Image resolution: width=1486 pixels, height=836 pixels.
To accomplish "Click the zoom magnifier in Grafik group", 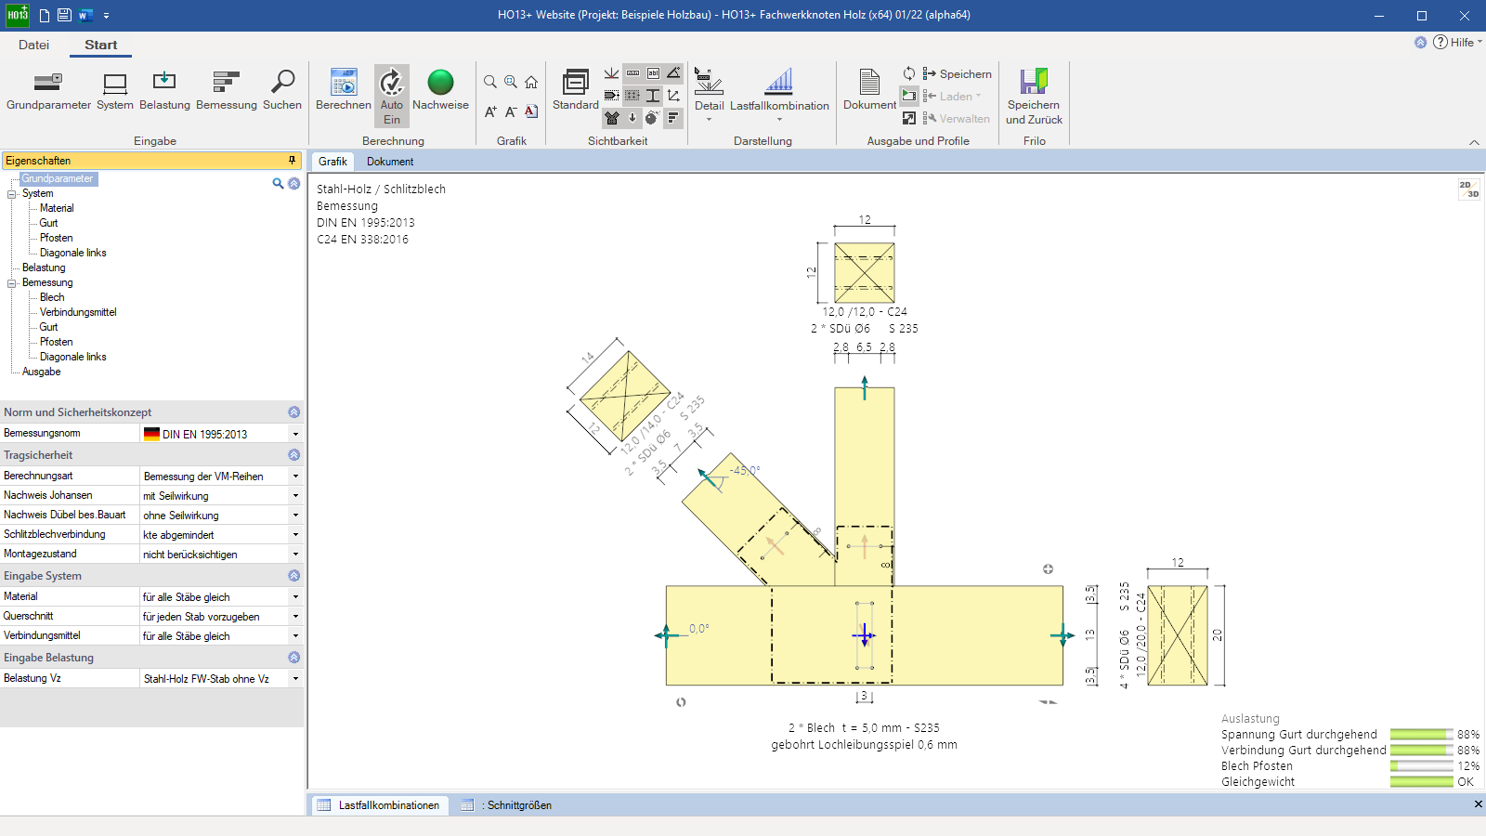I will pos(490,82).
